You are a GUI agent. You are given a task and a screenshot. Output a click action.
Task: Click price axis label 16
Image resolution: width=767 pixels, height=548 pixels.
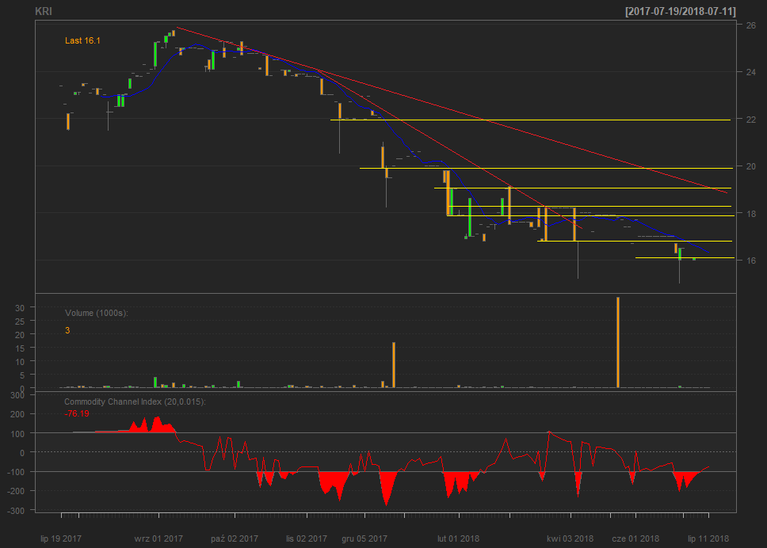click(x=751, y=261)
